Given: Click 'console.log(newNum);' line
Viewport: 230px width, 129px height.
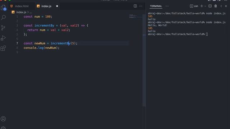Looking at the screenshot, I should pyautogui.click(x=42, y=48).
